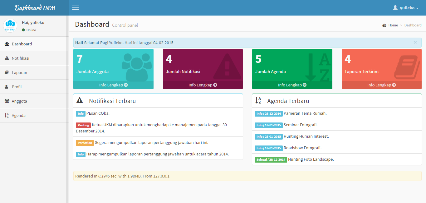The image size is (426, 203).
Task: Click the Dashboard speedometer icon in sidebar
Action: click(x=7, y=44)
